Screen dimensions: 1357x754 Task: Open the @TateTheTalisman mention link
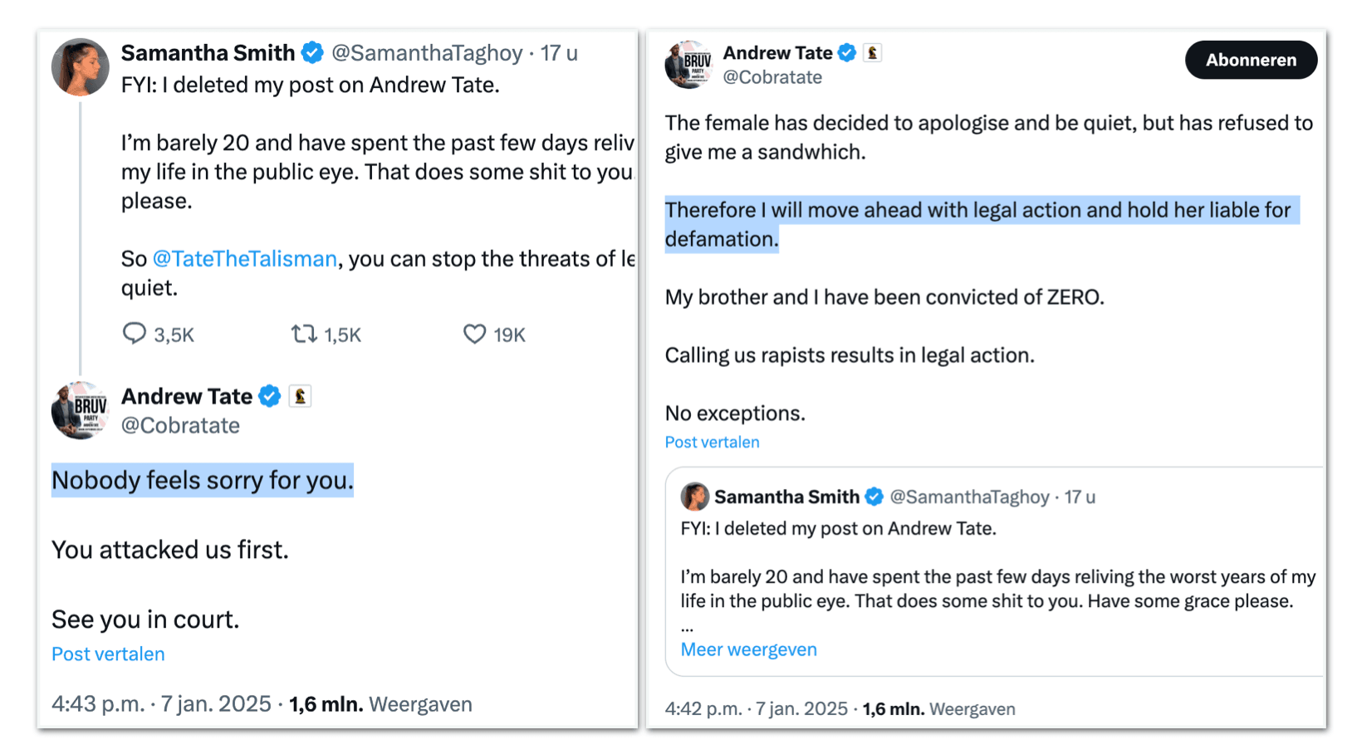pyautogui.click(x=245, y=259)
